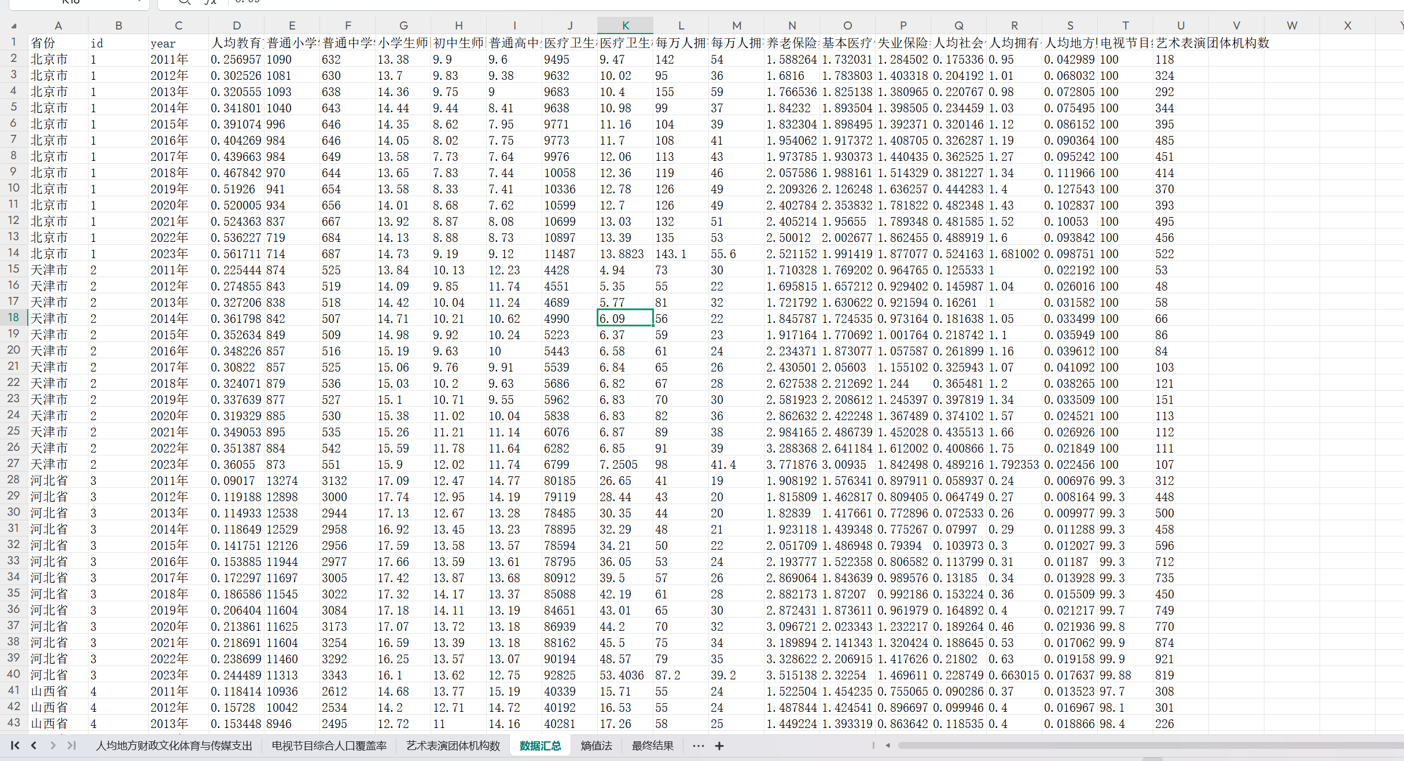Viewport: 1404px width, 761px height.
Task: Open the 最终结果 sheet tab
Action: click(x=652, y=746)
